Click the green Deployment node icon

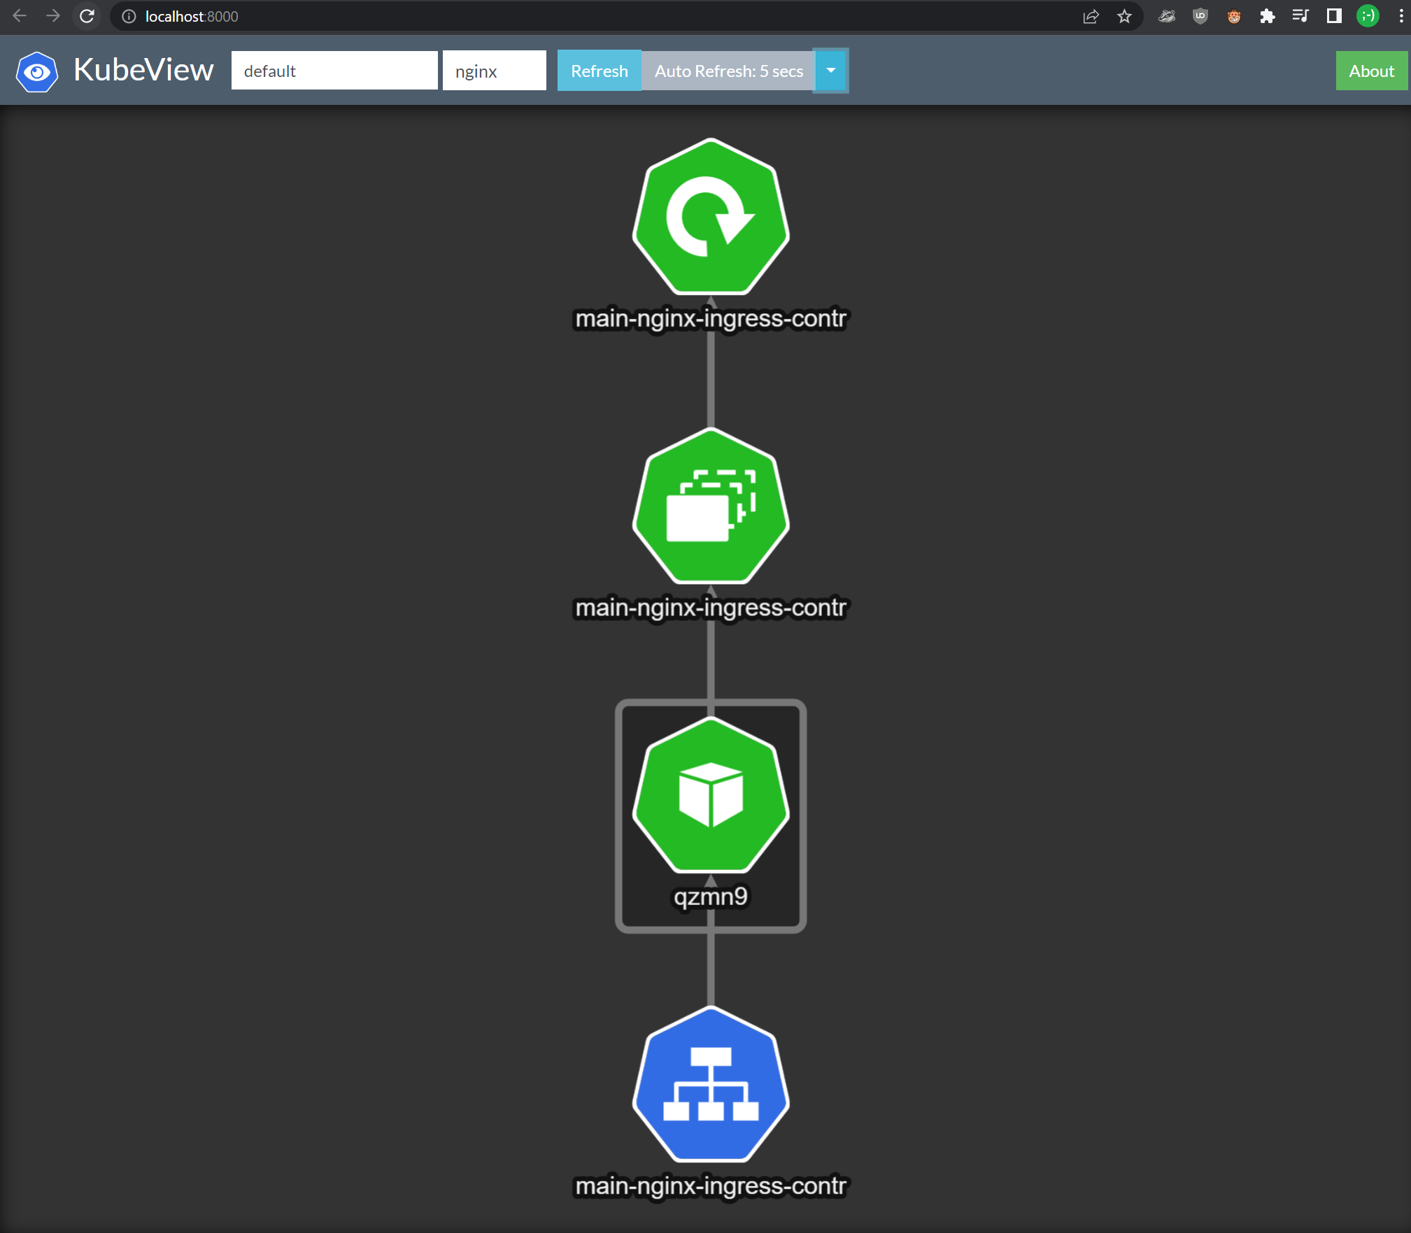(x=711, y=217)
